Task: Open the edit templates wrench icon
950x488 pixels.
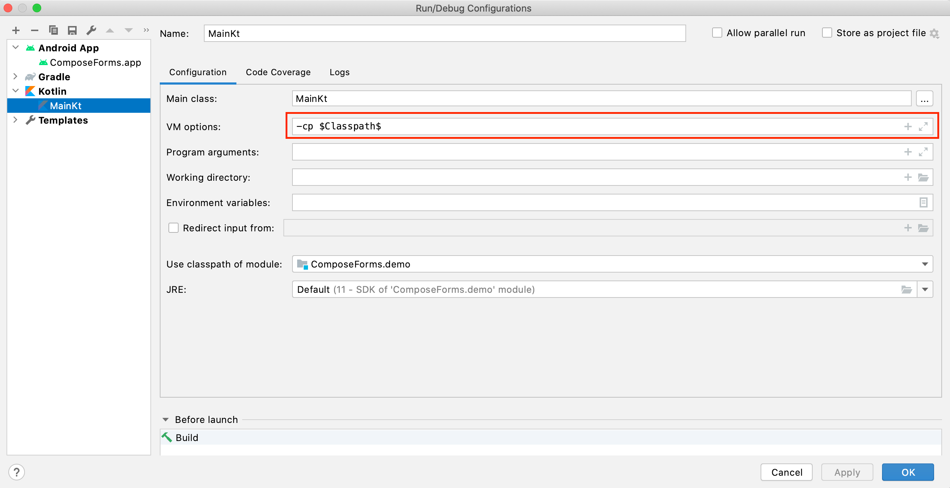Action: tap(91, 30)
